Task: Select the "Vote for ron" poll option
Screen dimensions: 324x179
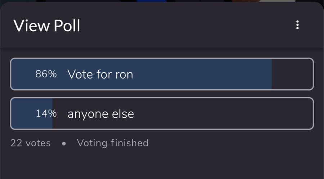Action: click(162, 74)
